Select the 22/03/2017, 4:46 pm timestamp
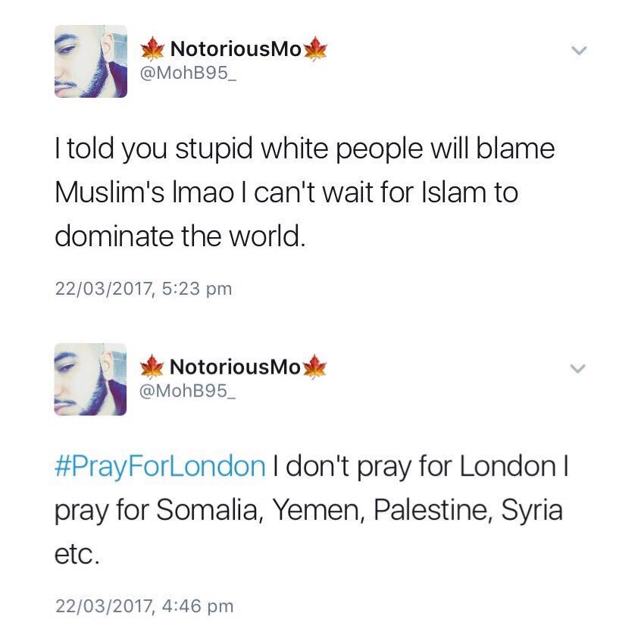 click(x=144, y=606)
